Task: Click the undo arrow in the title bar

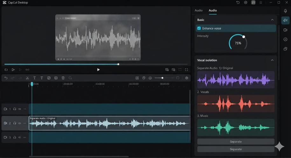Action: click(238, 3)
